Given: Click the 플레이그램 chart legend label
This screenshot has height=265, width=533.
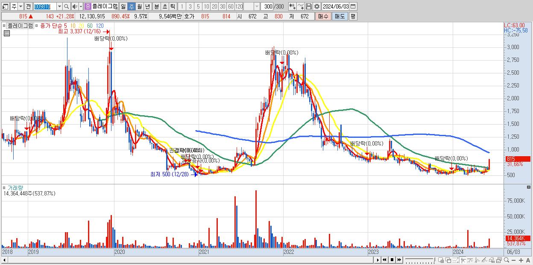Looking at the screenshot, I should click(x=20, y=26).
